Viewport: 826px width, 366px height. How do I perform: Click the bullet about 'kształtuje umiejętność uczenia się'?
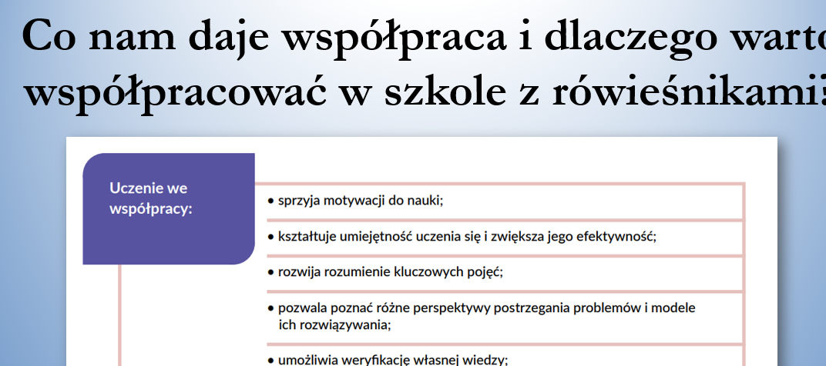pyautogui.click(x=462, y=237)
